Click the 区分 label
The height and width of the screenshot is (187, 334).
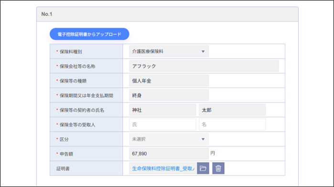pos(64,139)
